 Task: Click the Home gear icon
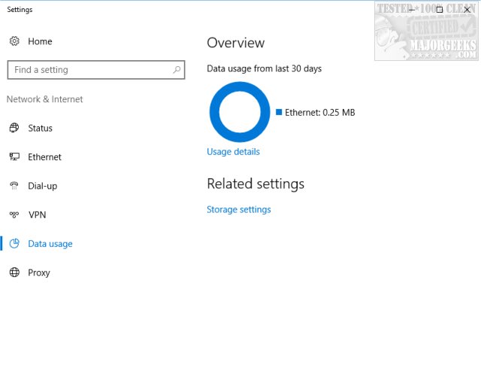point(14,41)
